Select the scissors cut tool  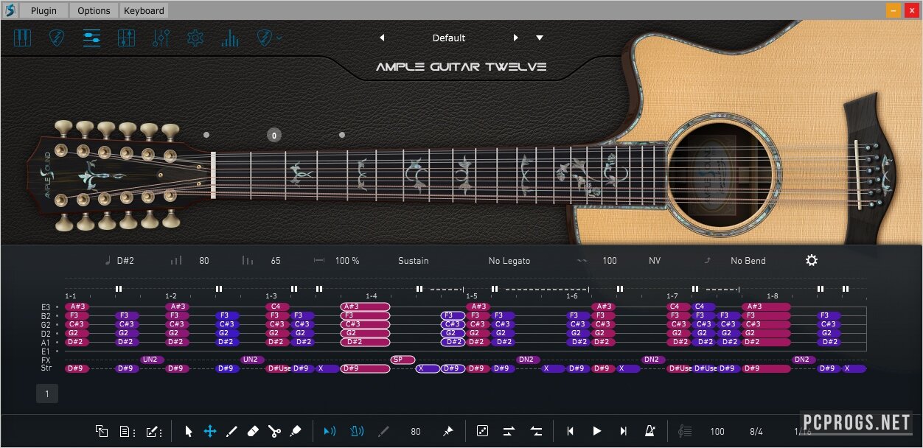[x=274, y=431]
